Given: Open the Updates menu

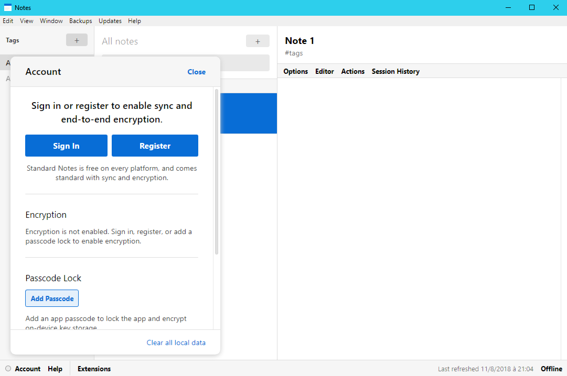Looking at the screenshot, I should tap(110, 21).
